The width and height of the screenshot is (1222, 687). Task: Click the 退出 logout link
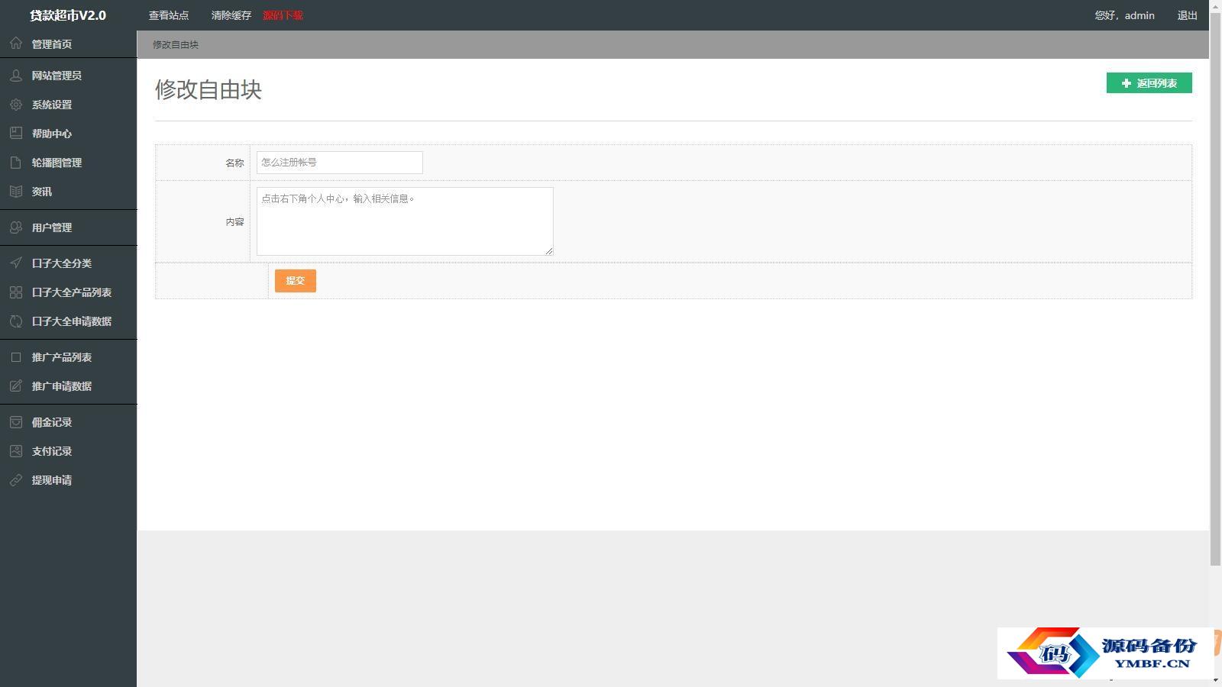click(x=1187, y=15)
